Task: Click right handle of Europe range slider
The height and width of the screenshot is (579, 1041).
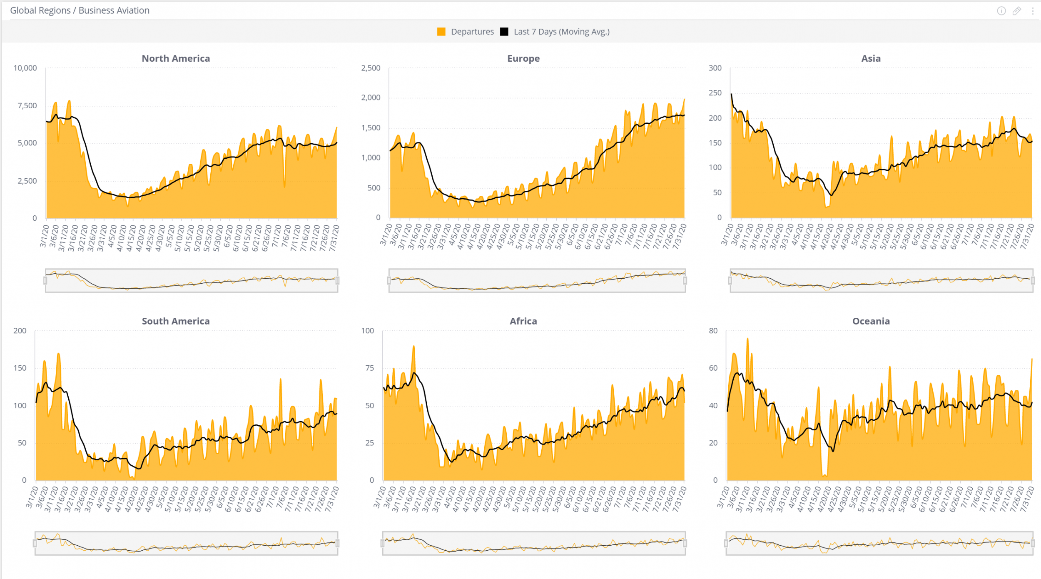Action: click(685, 281)
